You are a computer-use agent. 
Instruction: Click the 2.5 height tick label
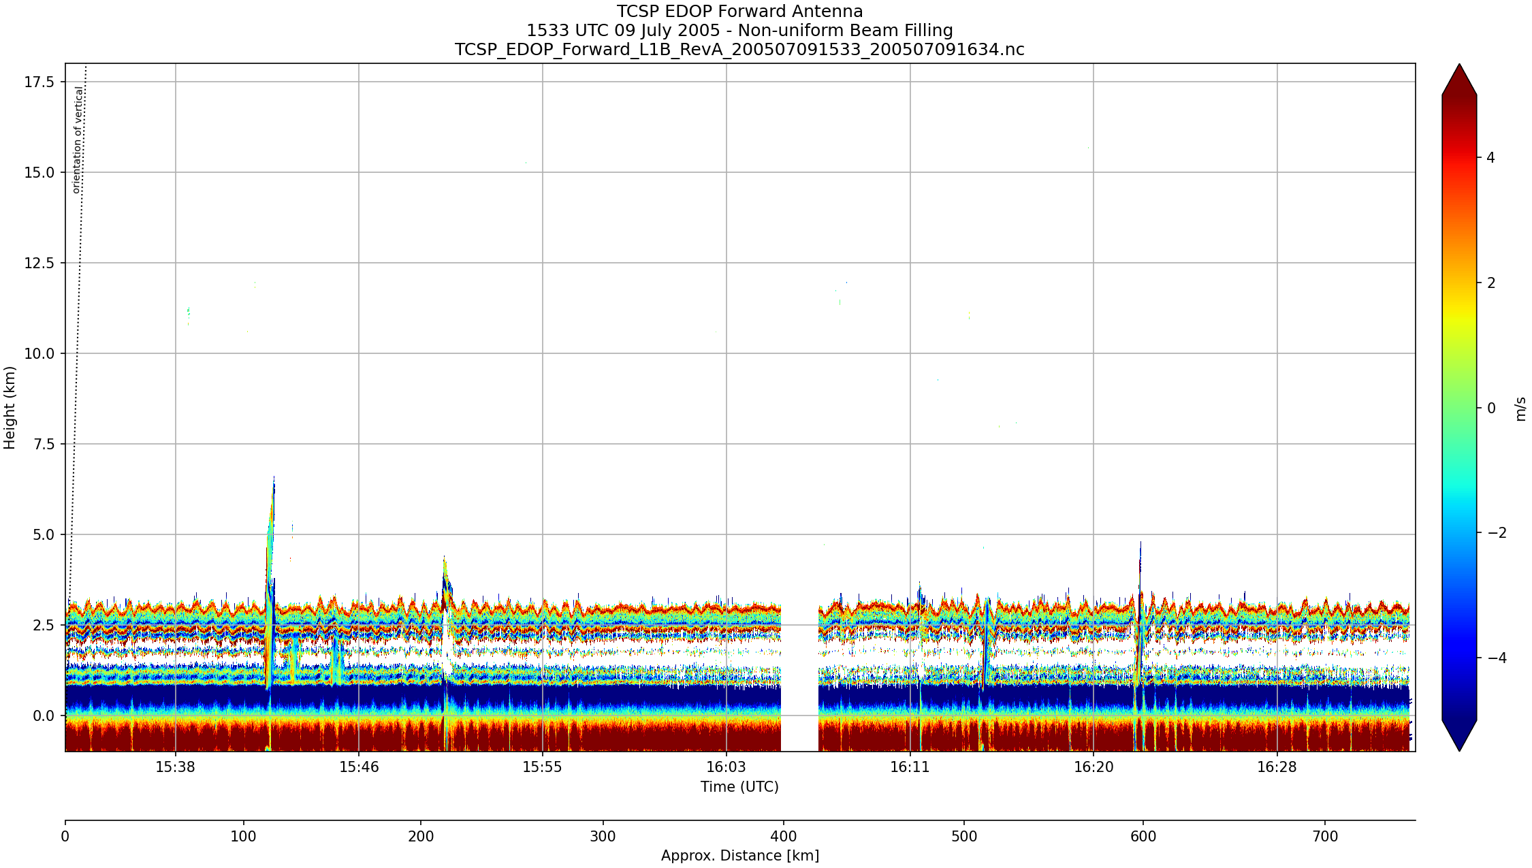tap(44, 626)
